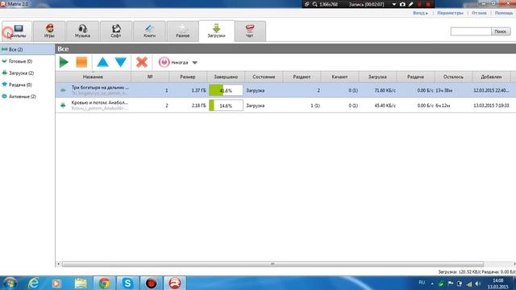Click the 41.6% progress bar
The width and height of the screenshot is (516, 290).
tap(226, 90)
